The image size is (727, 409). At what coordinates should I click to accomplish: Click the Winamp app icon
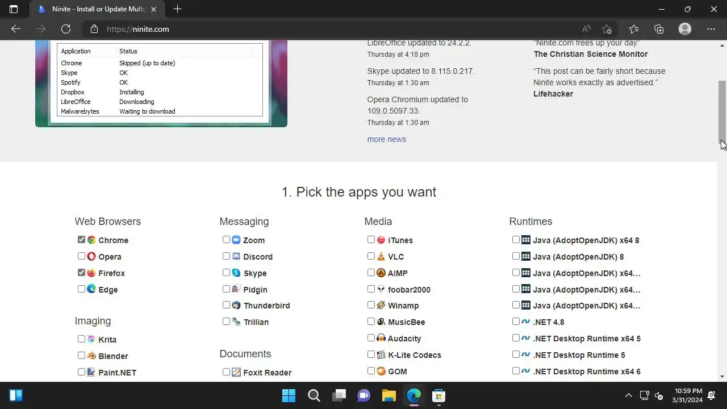[381, 305]
